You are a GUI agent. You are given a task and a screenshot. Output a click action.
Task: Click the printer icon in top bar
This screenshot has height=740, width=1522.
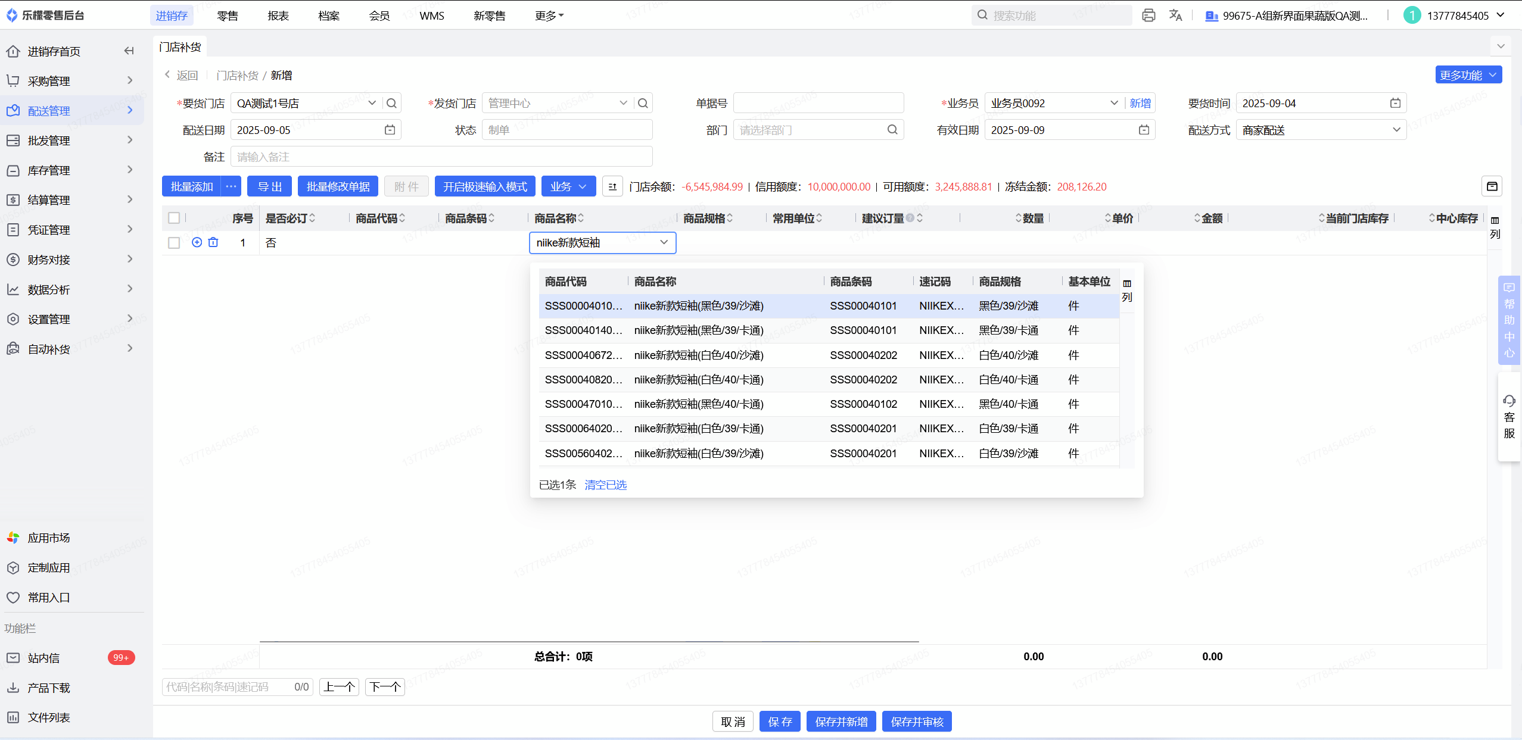(1148, 15)
